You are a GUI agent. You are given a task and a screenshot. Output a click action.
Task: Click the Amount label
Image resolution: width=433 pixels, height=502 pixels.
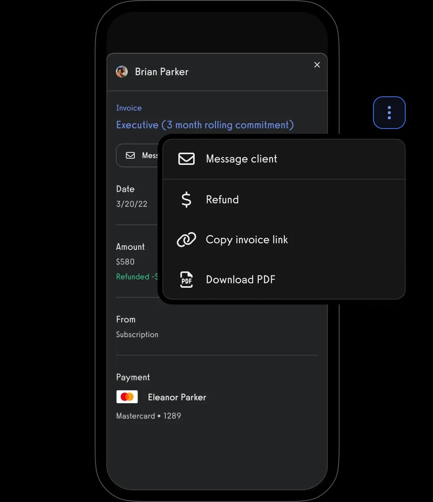click(x=130, y=247)
